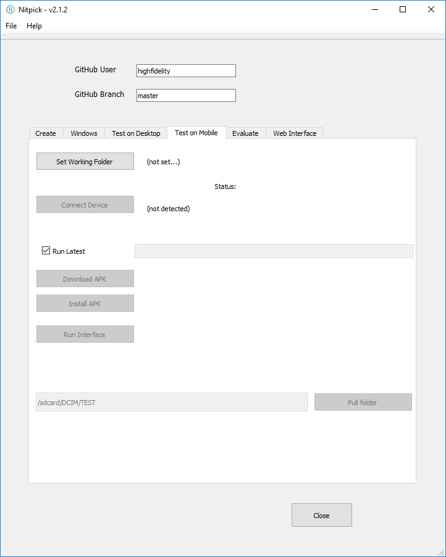This screenshot has width=446, height=557.
Task: Click the Pull folder button
Action: [x=363, y=402]
